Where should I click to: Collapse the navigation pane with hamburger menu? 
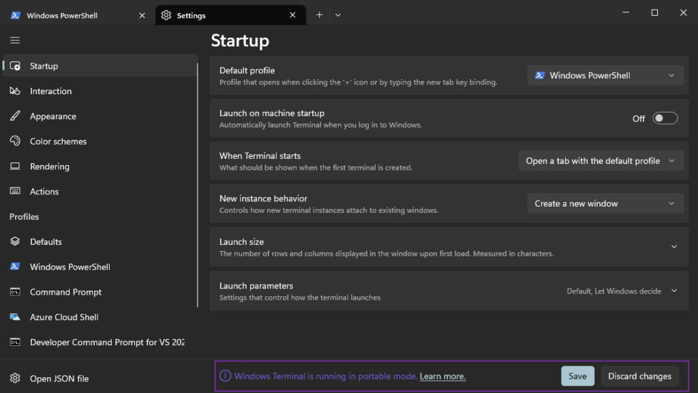(x=14, y=40)
